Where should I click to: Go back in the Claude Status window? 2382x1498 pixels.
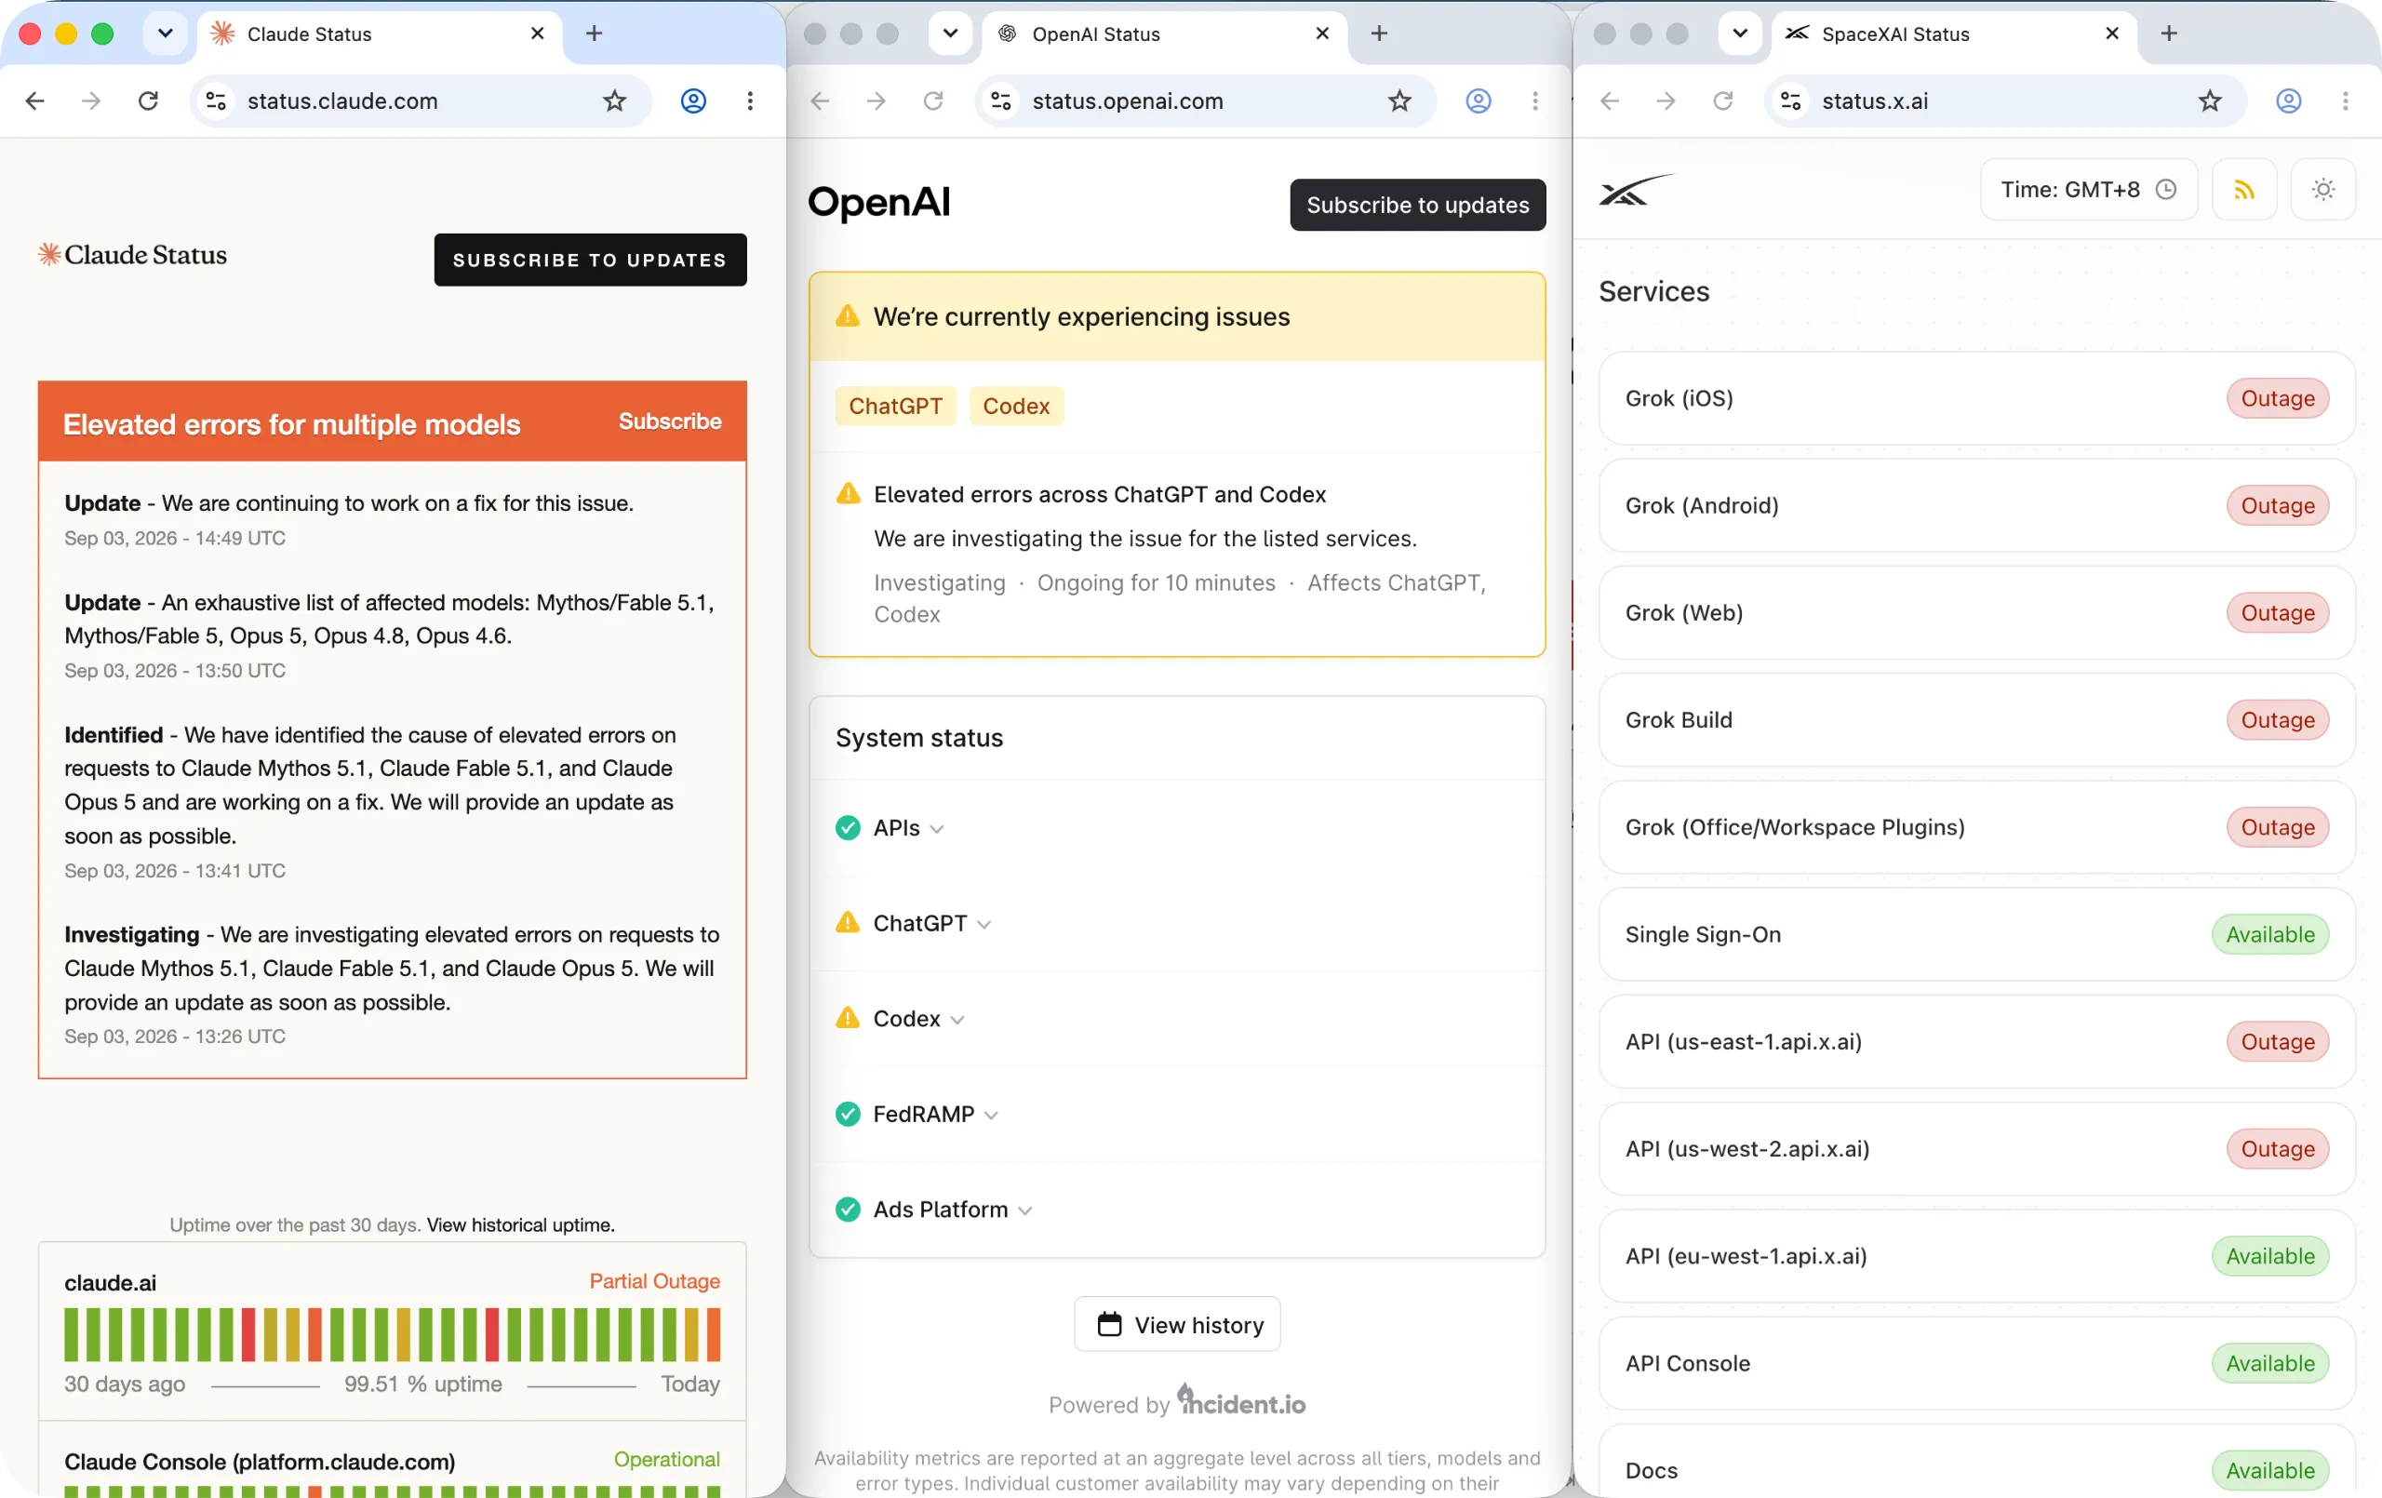[x=35, y=100]
